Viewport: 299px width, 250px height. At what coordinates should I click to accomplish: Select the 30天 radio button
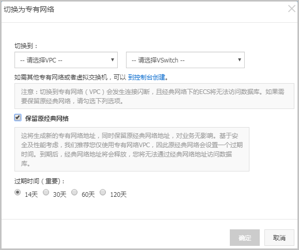[x=46, y=192]
